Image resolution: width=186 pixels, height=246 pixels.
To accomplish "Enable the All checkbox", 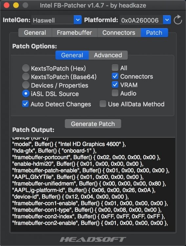I will point(115,68).
